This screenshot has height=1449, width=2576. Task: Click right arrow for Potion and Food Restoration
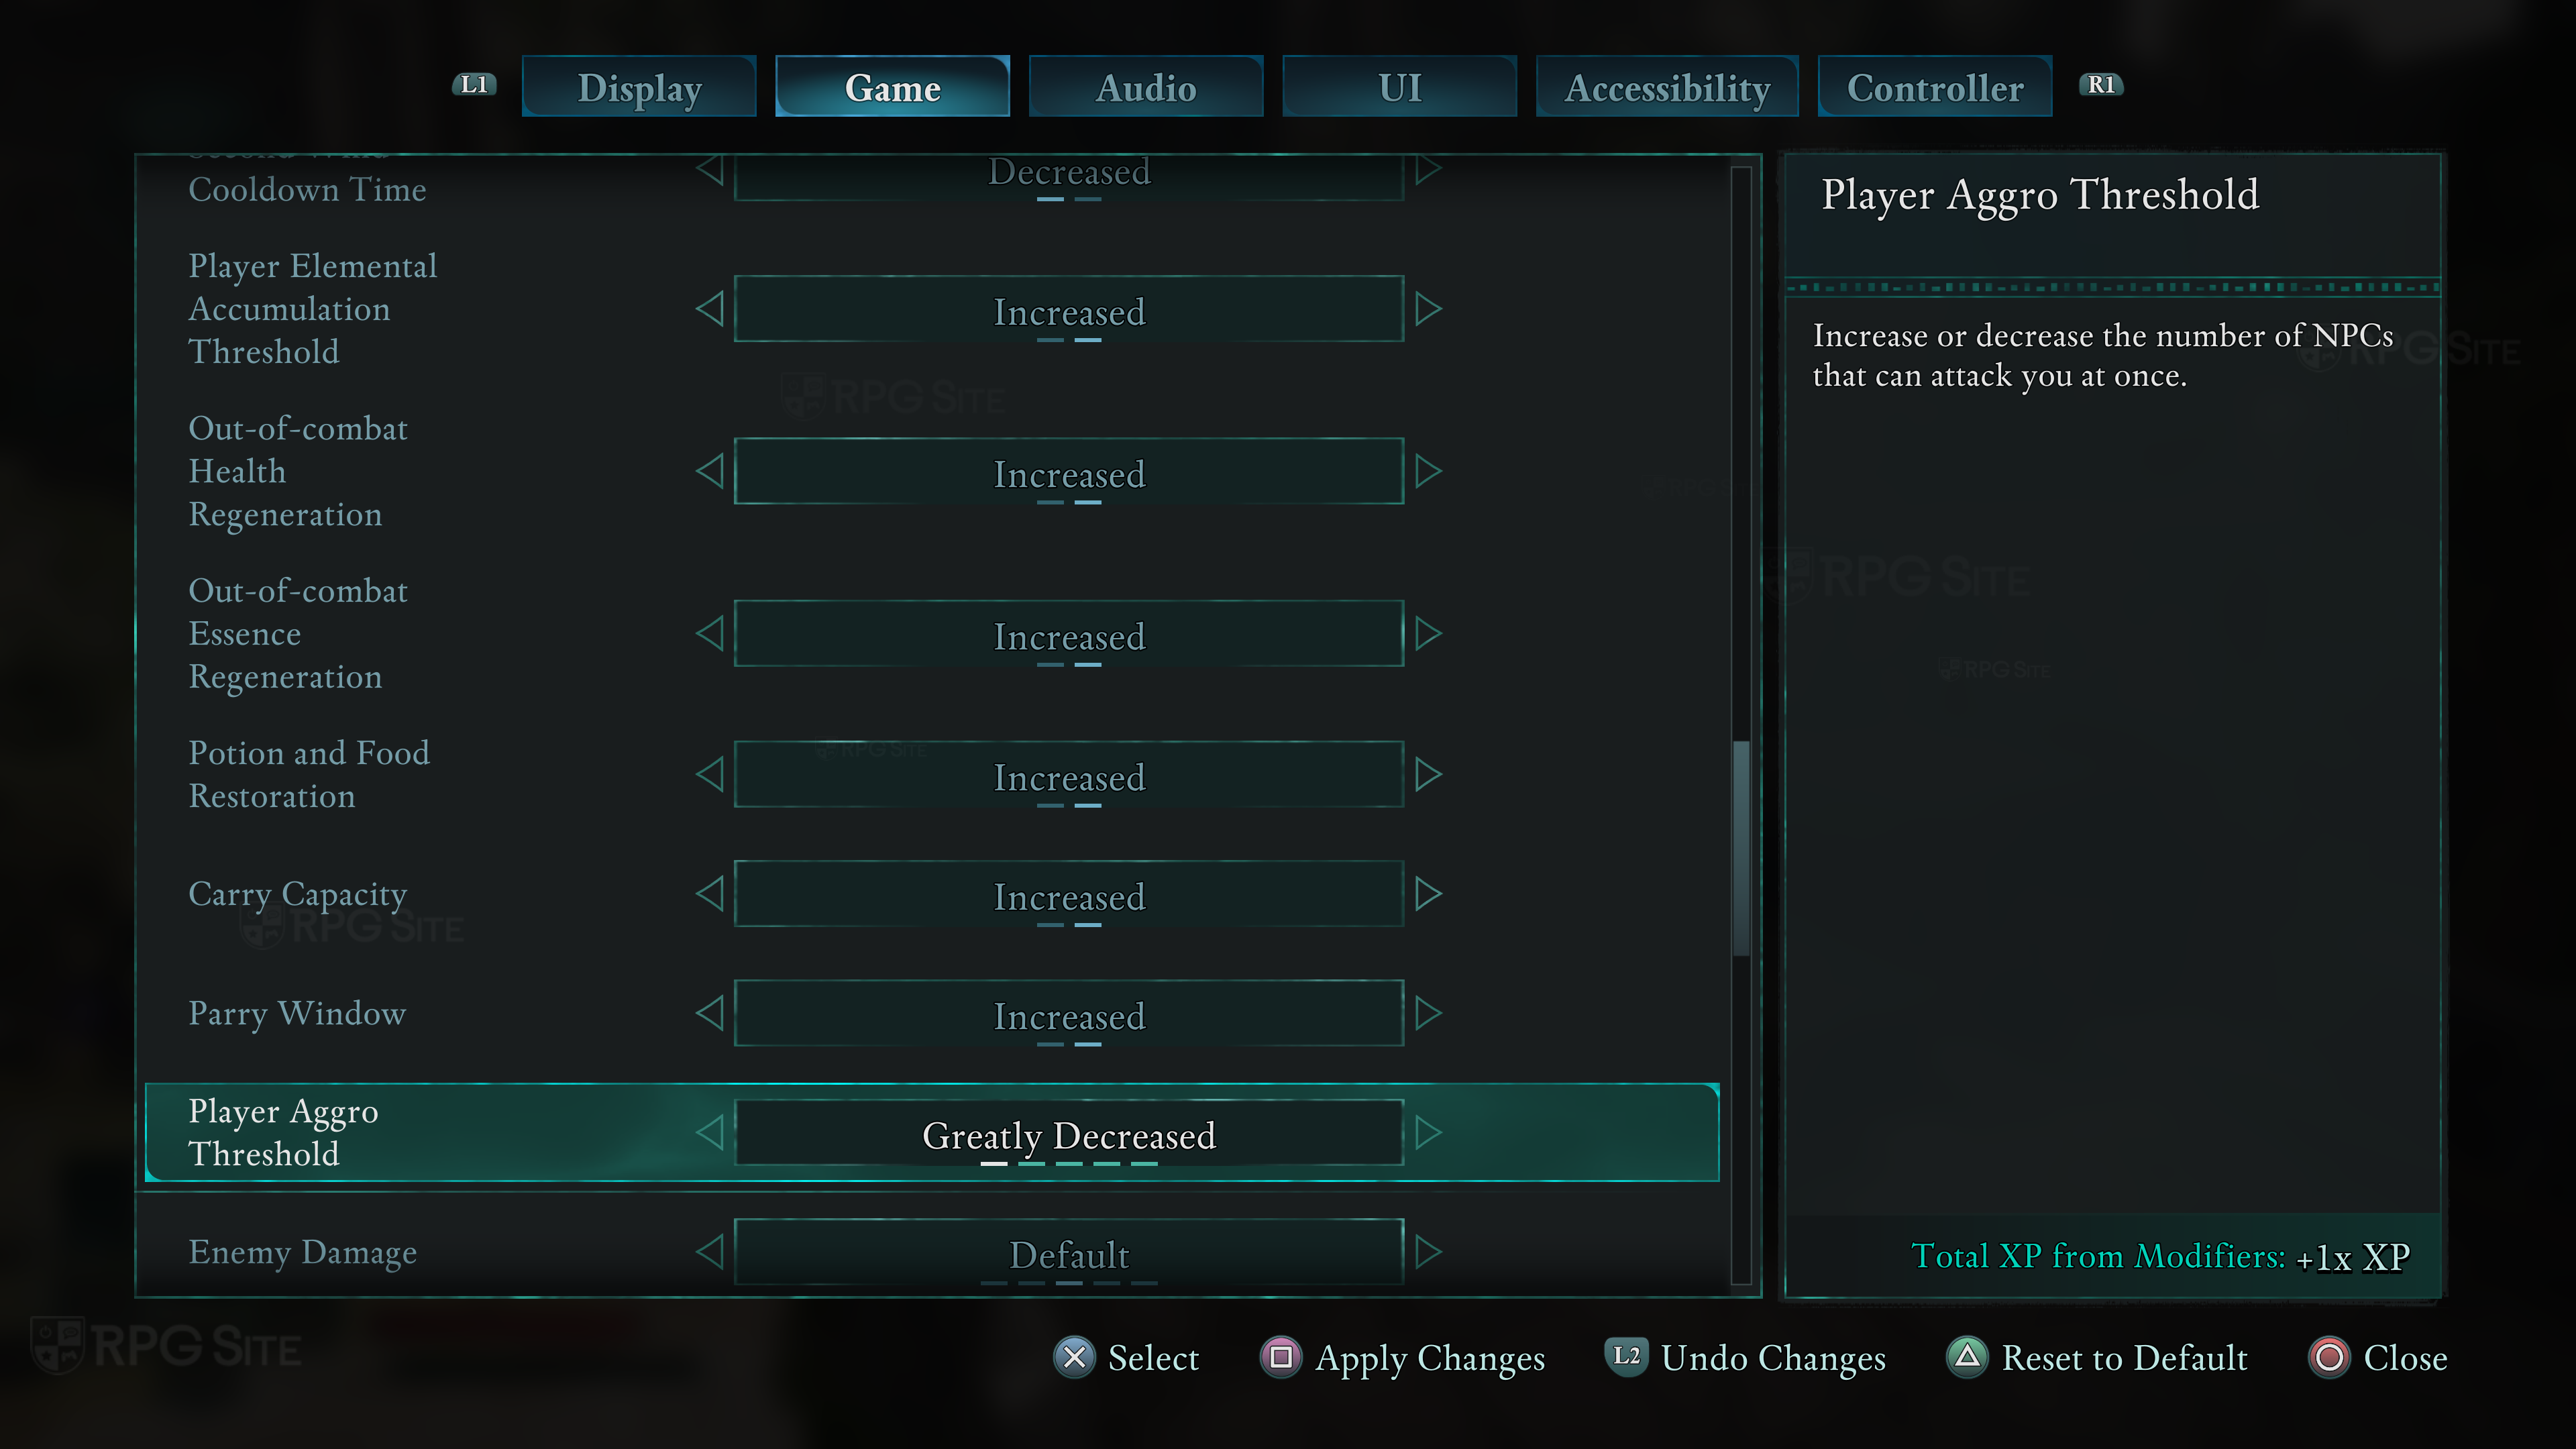pos(1428,774)
